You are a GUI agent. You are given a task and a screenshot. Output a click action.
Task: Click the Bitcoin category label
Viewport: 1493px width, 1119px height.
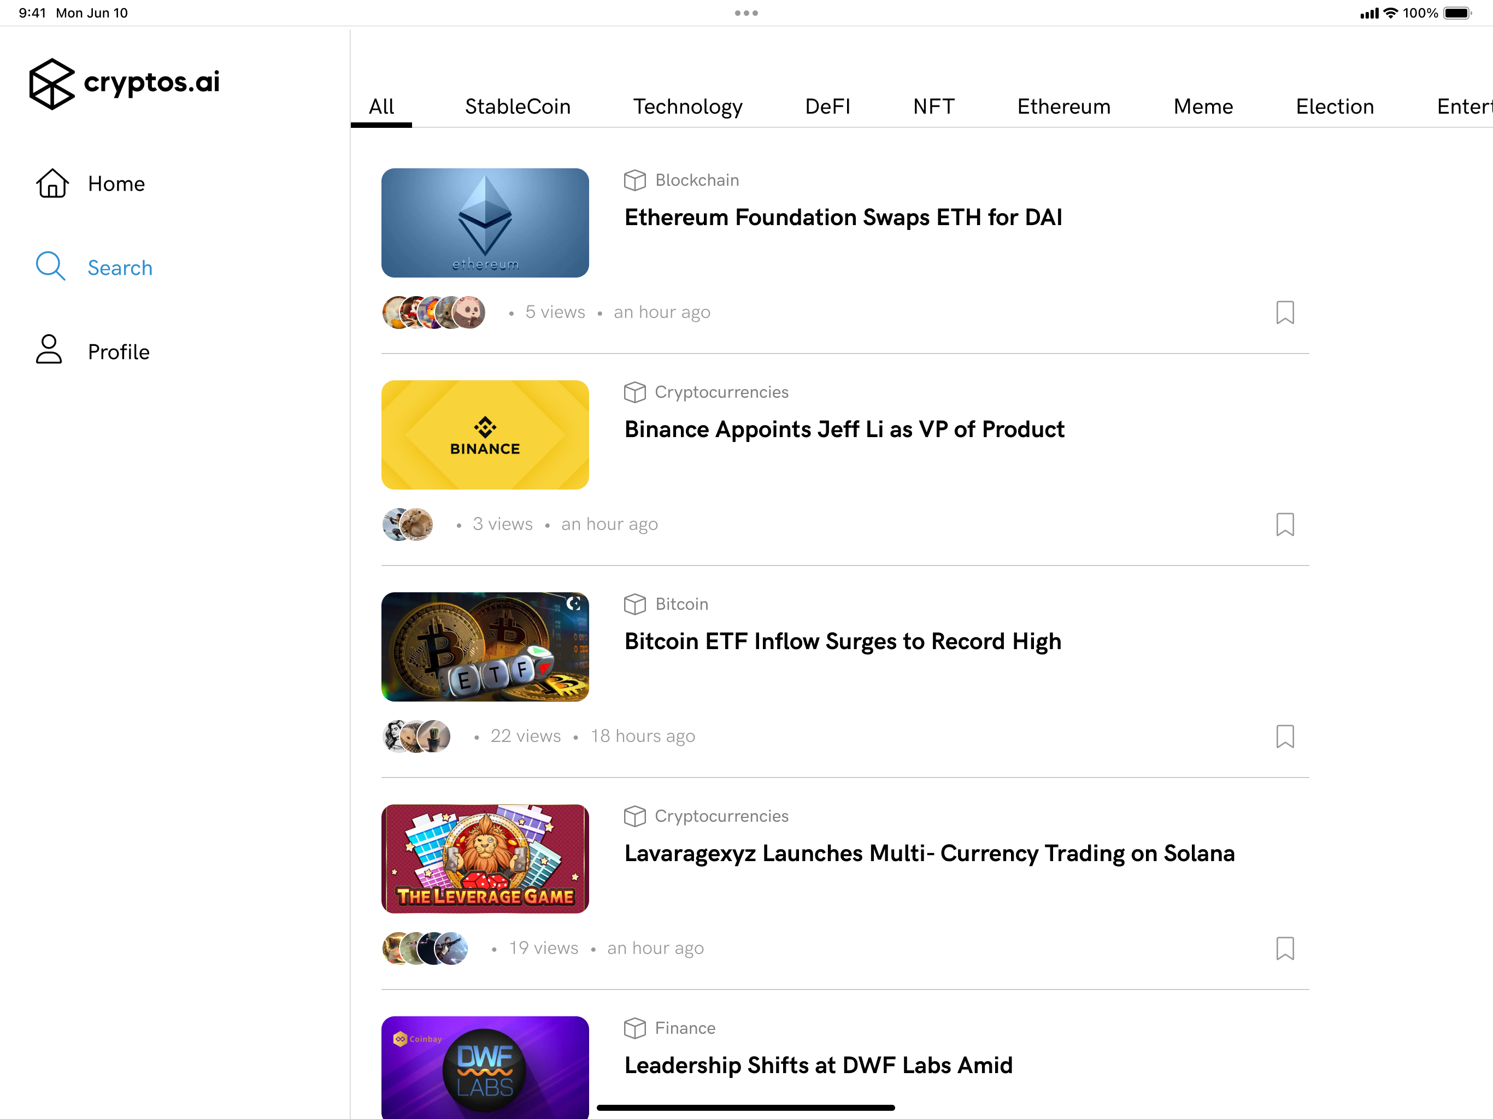coord(681,604)
